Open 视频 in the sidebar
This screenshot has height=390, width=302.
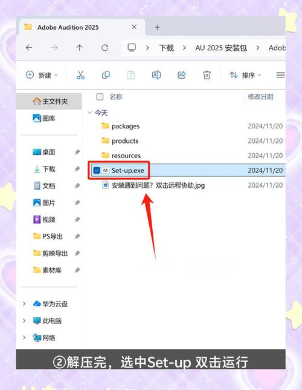coord(49,220)
